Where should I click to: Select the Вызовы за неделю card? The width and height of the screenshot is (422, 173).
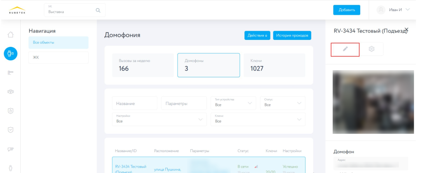click(x=143, y=65)
